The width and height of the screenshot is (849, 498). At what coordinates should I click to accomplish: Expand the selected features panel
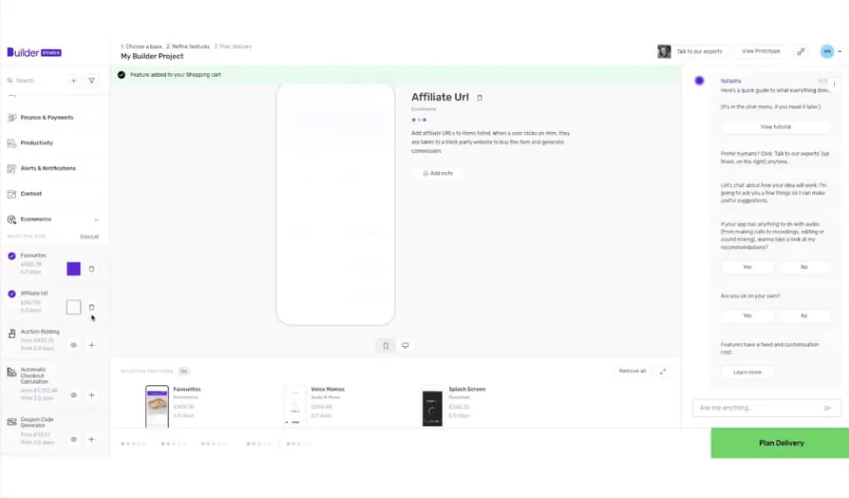(663, 371)
